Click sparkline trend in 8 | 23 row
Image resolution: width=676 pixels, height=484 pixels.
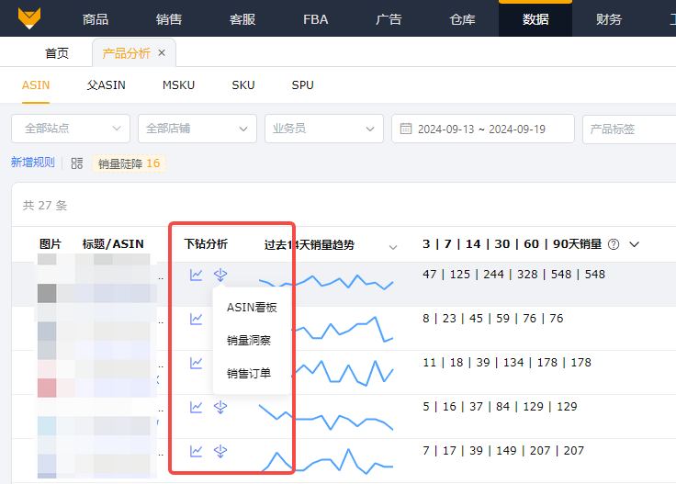coord(344,329)
